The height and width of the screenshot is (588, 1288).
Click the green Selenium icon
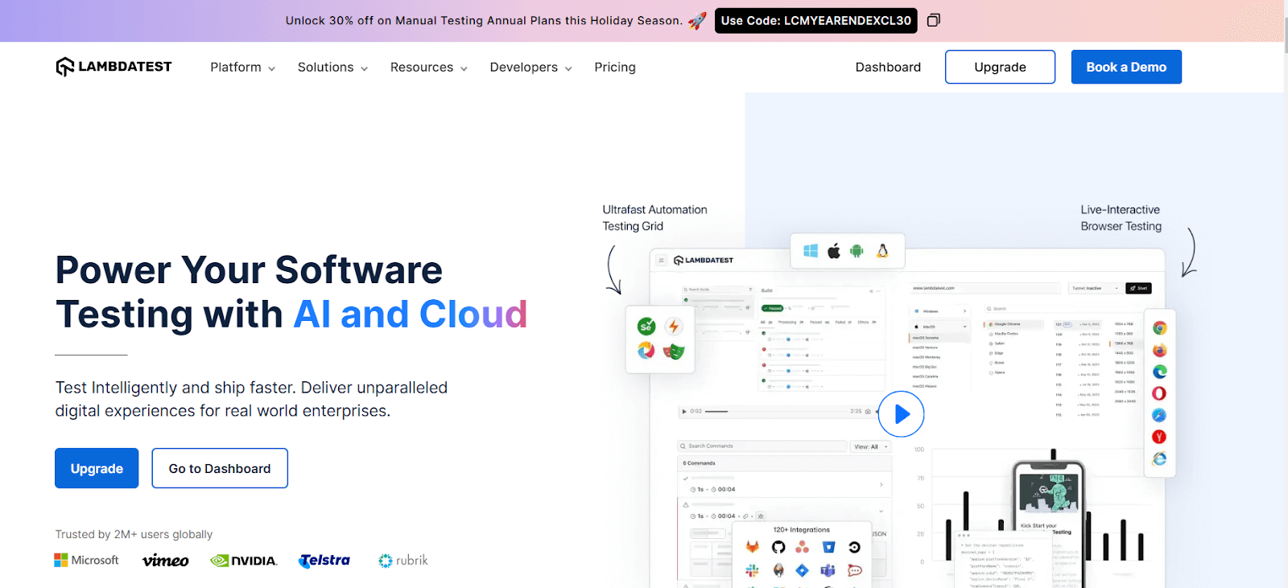tap(646, 327)
